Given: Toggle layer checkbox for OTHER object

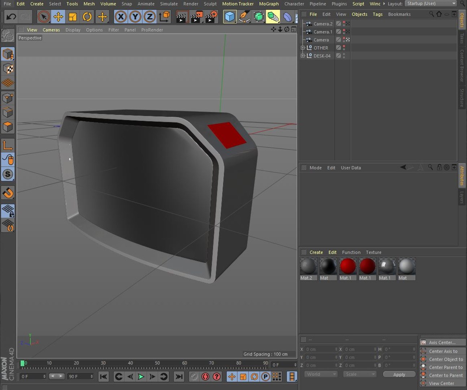Looking at the screenshot, I should point(338,48).
